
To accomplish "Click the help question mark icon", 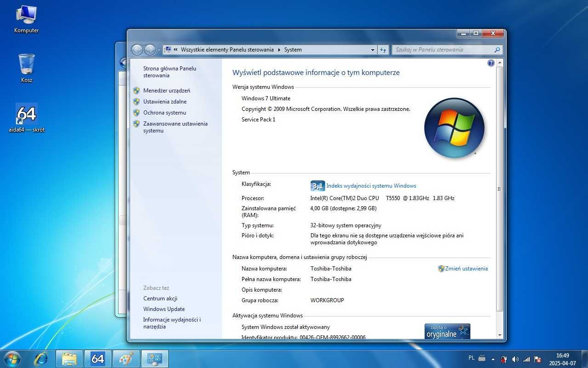I will pyautogui.click(x=491, y=63).
